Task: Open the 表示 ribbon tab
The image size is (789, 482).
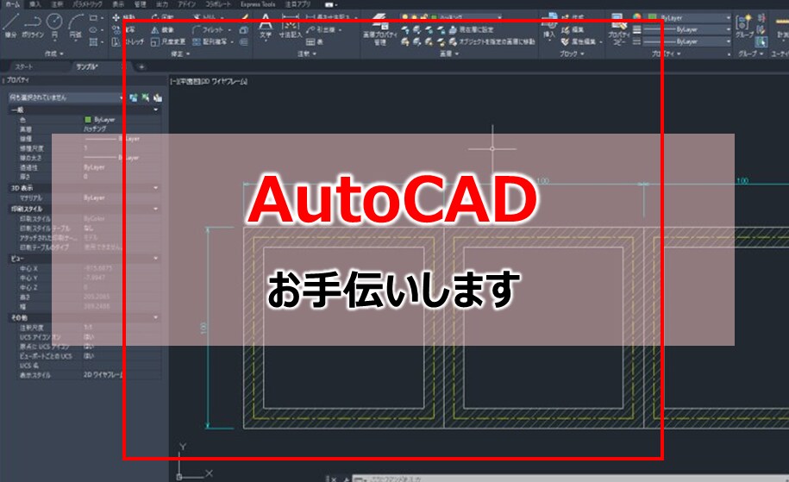Action: tap(118, 4)
